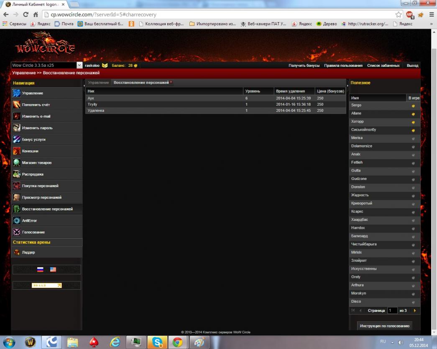437x349 pixels.
Task: Open the Конюшни section icon
Action: point(17,151)
